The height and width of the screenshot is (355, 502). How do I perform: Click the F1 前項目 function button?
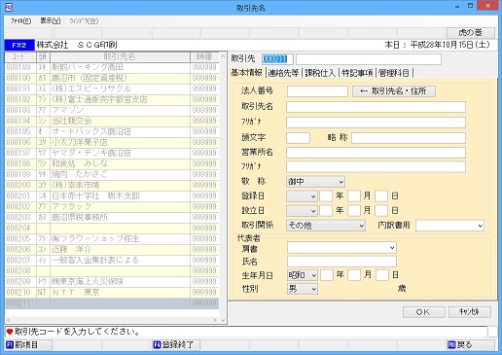pos(28,345)
